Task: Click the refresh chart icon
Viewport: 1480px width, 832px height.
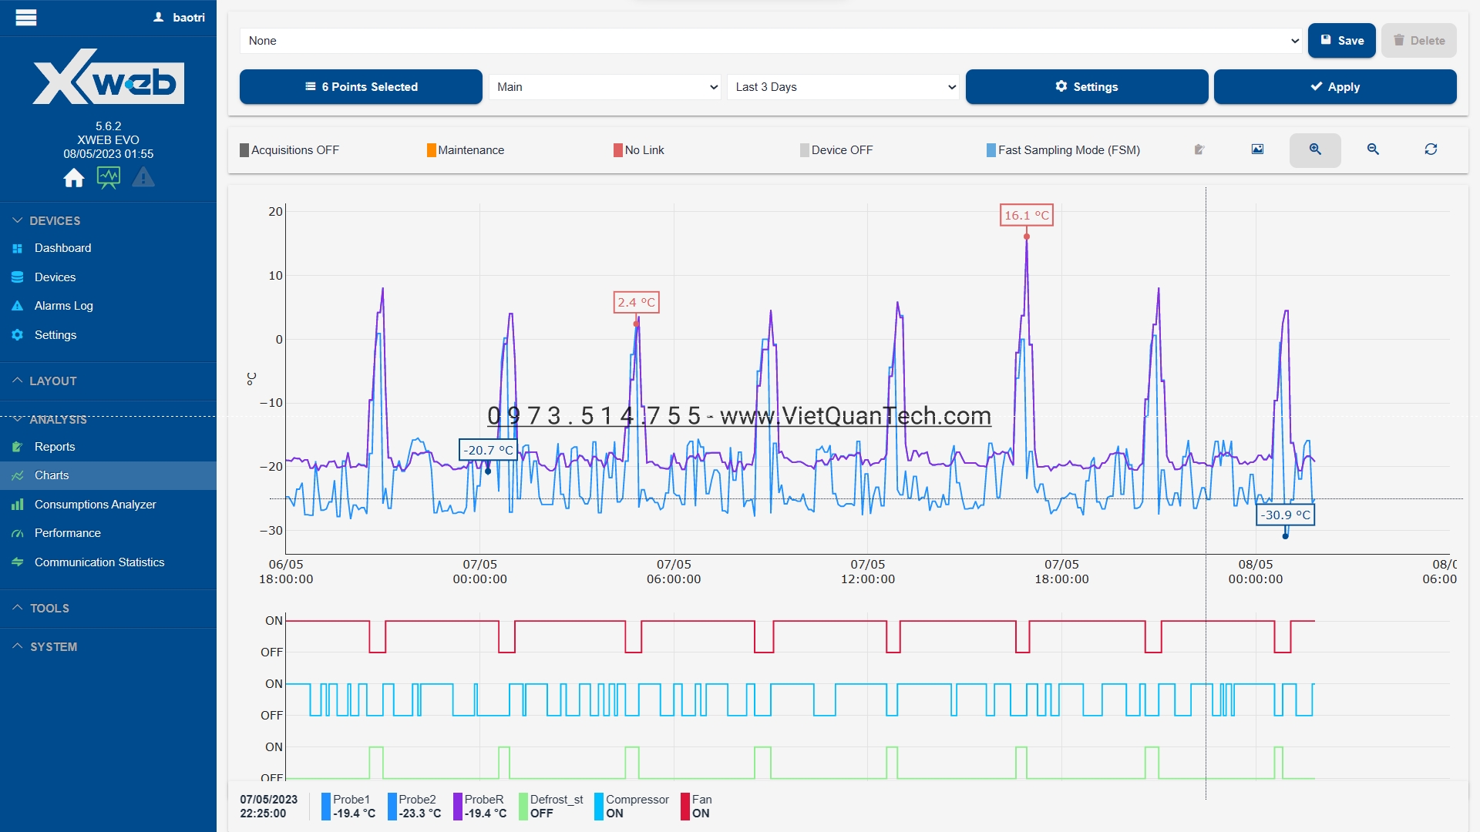Action: pyautogui.click(x=1431, y=149)
